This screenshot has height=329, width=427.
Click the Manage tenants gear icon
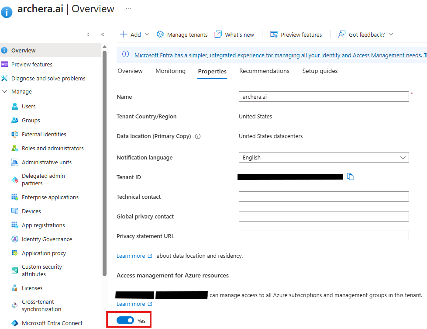[160, 35]
